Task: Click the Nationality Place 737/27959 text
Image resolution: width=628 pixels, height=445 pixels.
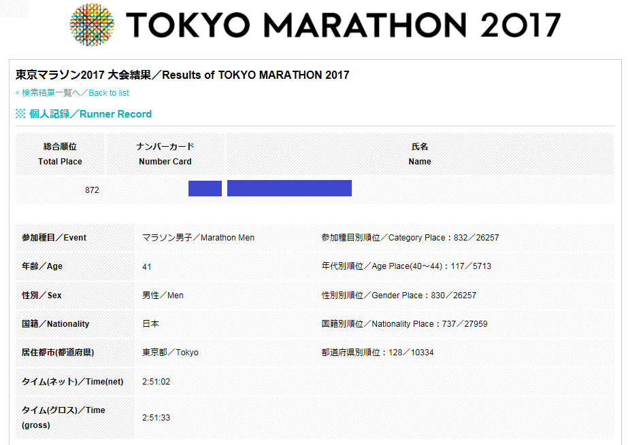Action: click(x=404, y=324)
